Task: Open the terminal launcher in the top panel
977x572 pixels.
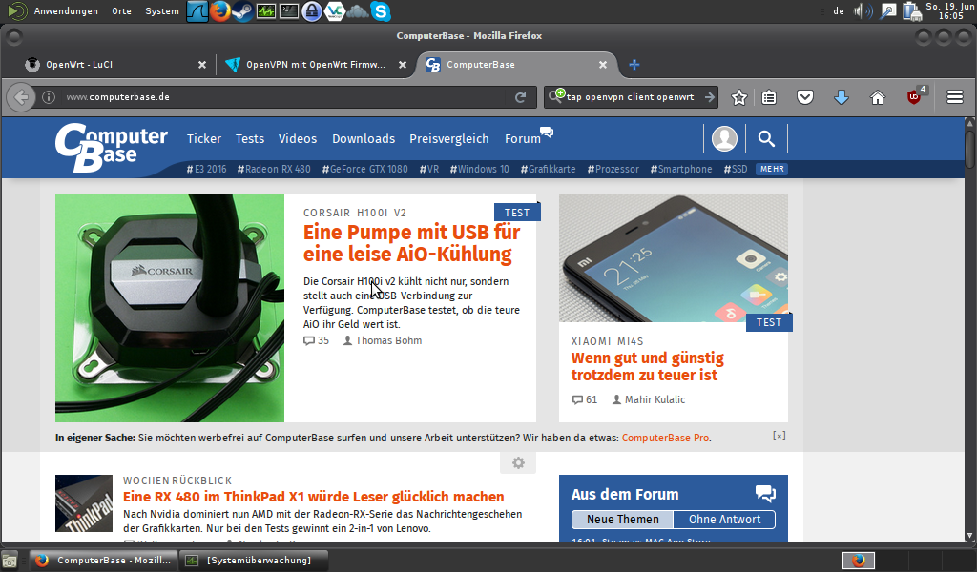Action: pyautogui.click(x=288, y=11)
